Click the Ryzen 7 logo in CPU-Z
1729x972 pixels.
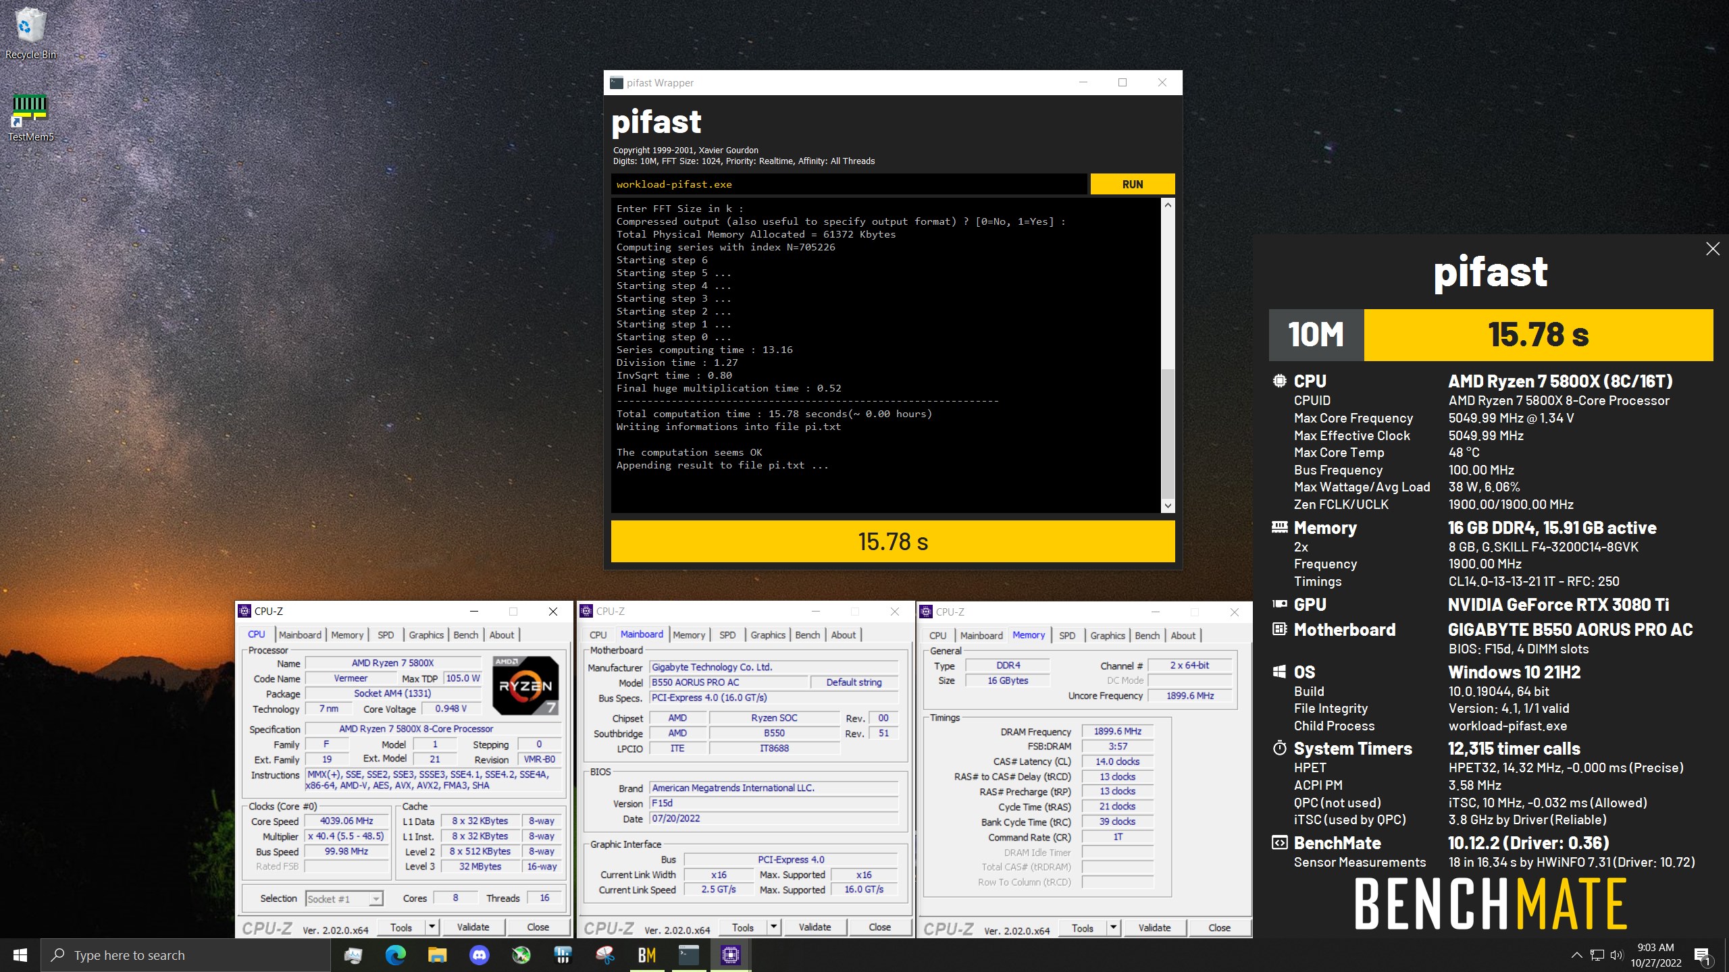coord(525,685)
